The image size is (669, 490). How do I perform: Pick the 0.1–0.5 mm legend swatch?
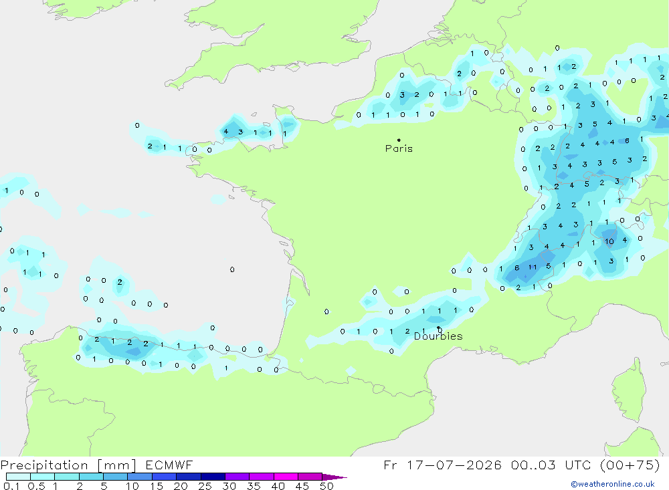18,477
